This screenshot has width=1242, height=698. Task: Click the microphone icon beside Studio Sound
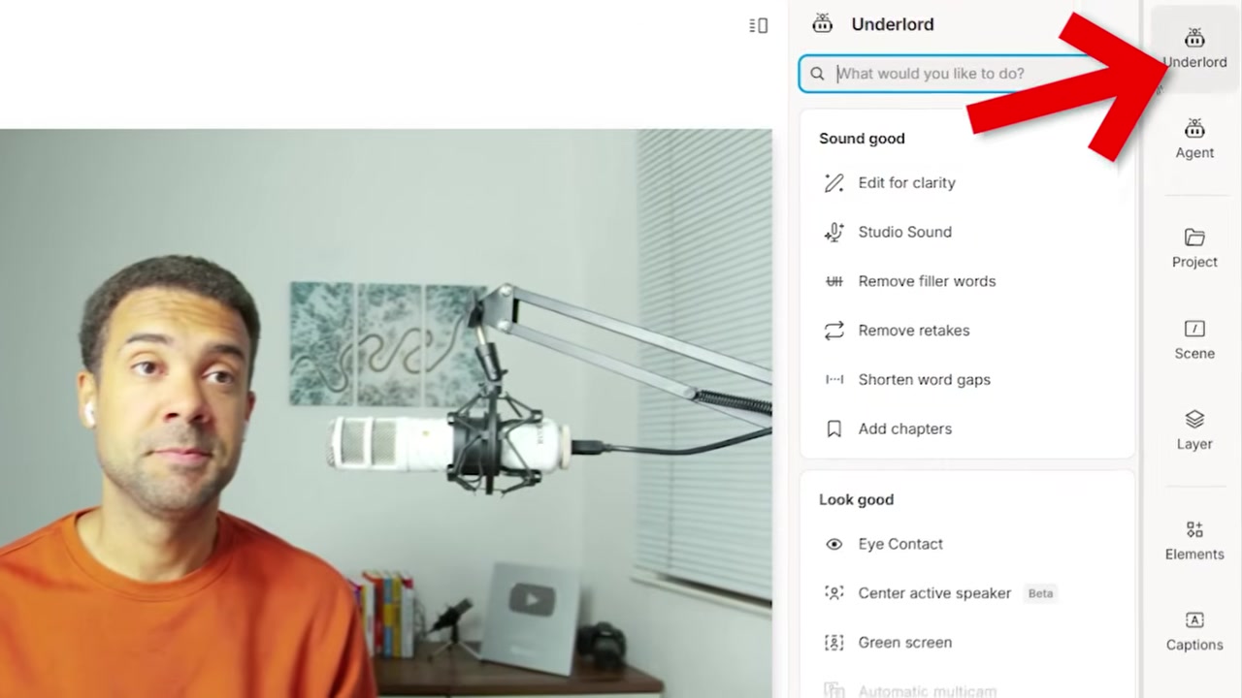833,232
